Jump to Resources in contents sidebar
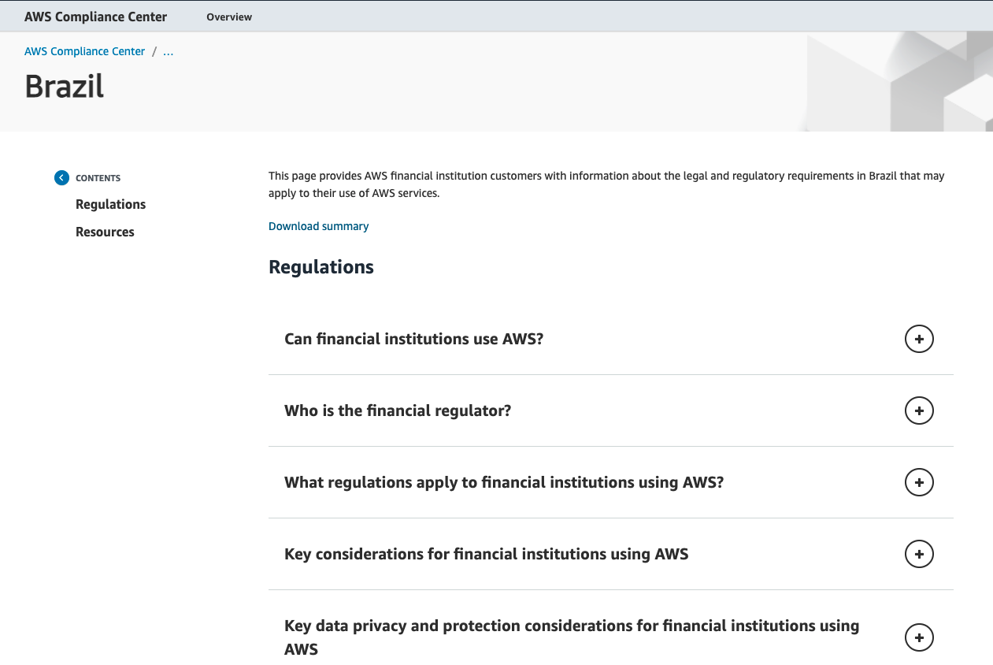This screenshot has width=993, height=665. pos(105,232)
